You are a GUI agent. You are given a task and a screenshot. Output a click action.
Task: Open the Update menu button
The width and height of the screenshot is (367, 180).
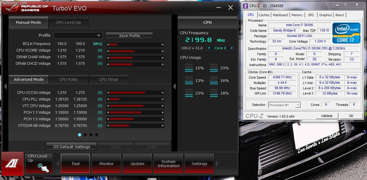pos(137,163)
